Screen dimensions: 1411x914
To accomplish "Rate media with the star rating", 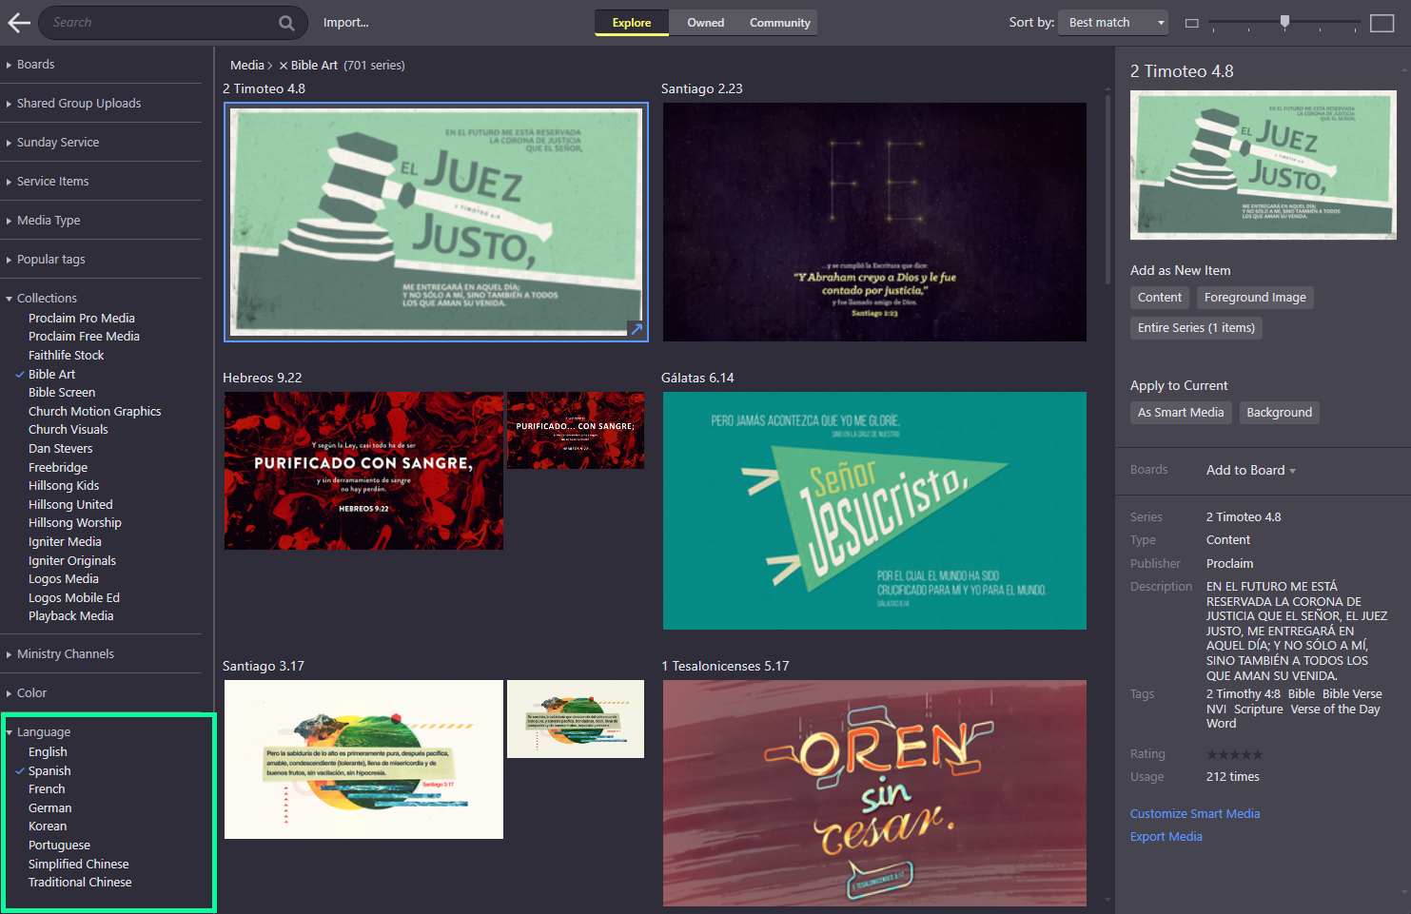I will (1234, 754).
